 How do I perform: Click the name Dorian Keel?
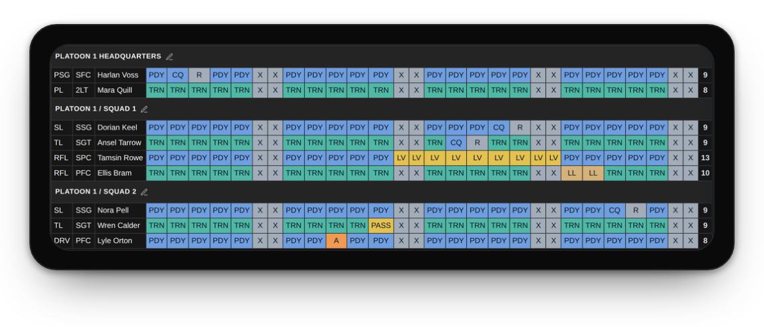point(118,128)
